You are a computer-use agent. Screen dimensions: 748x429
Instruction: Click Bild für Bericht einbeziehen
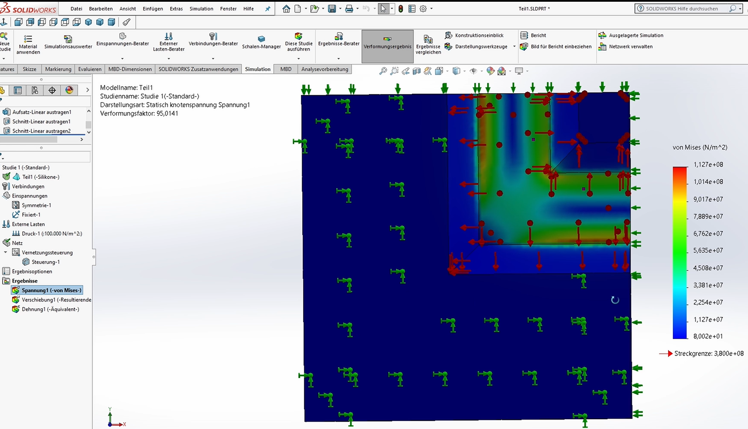tap(561, 46)
